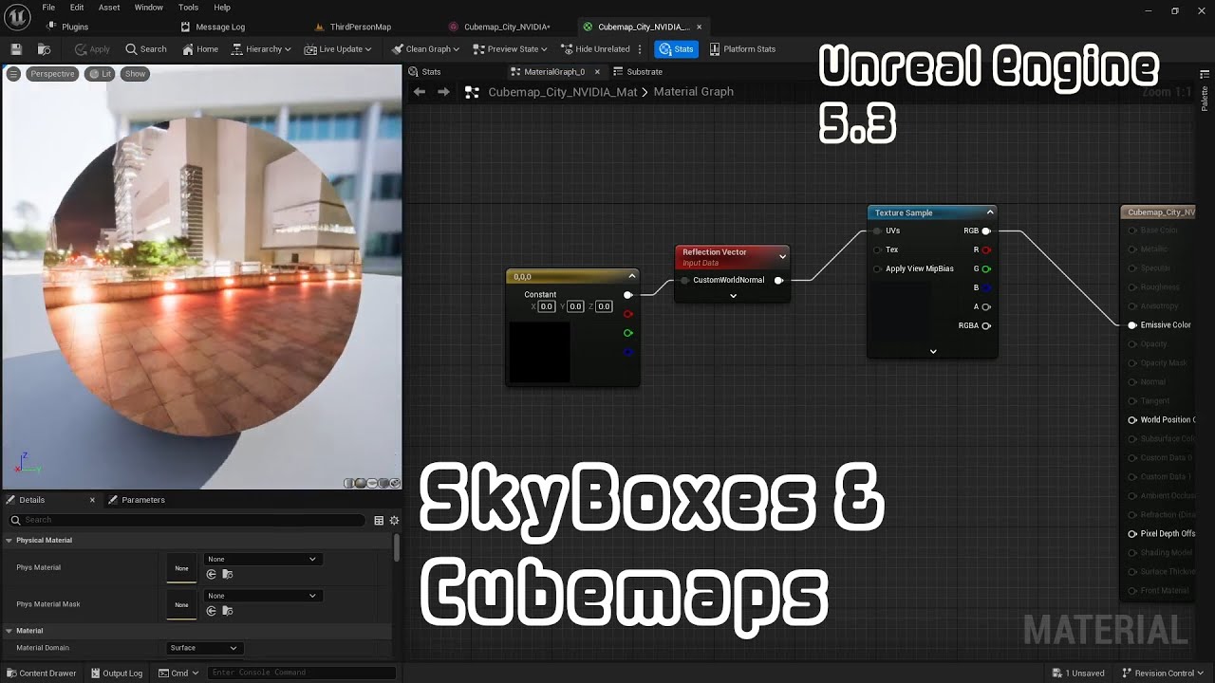Click Texture Sample RGB output pin

point(986,231)
